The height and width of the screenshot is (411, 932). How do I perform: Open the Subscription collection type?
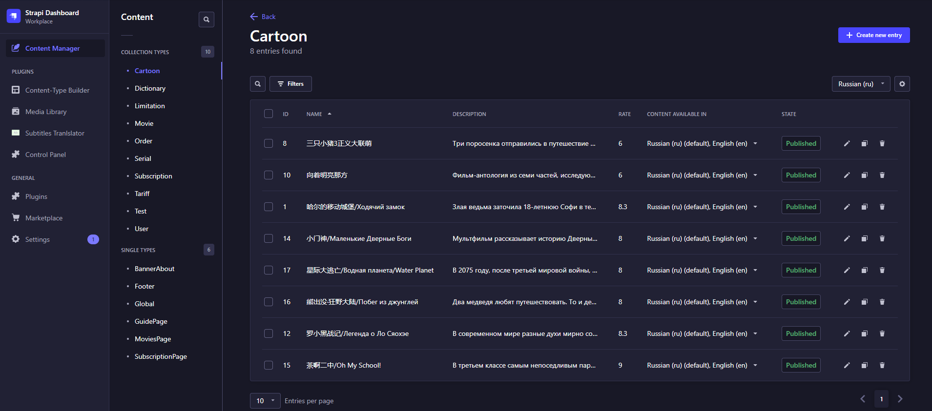coord(153,176)
